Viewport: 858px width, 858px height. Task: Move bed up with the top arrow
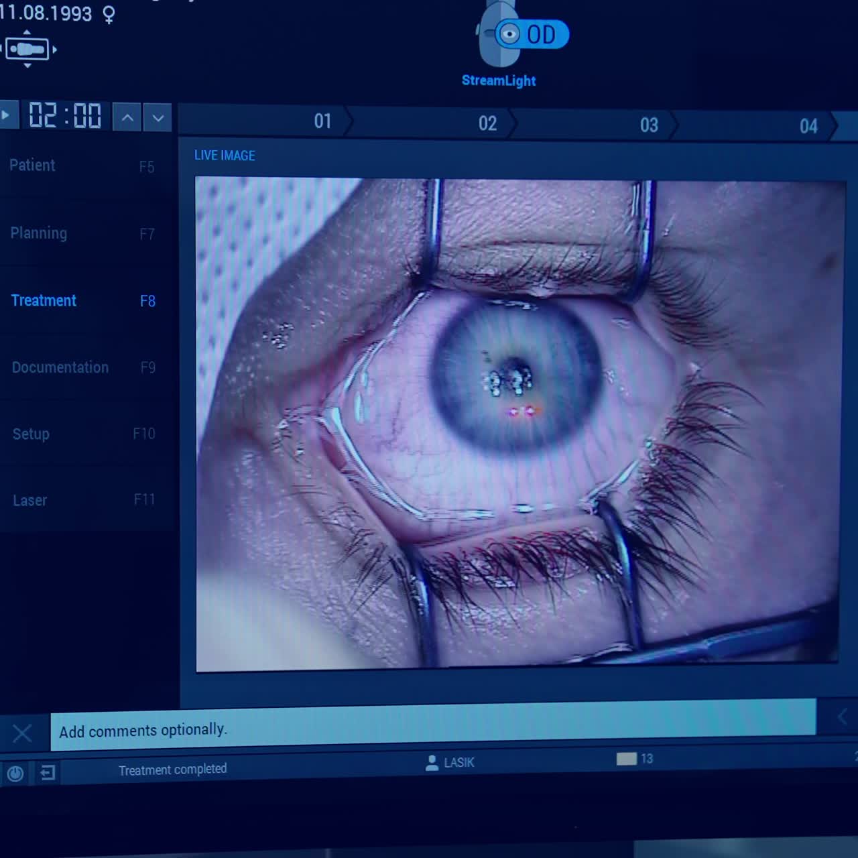27,32
